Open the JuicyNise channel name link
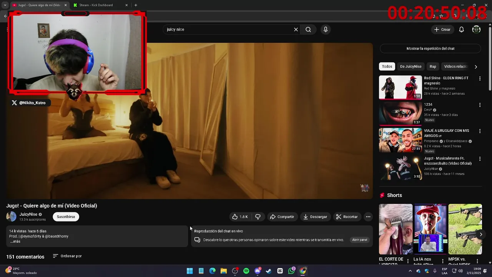The image size is (492, 277). 28,214
